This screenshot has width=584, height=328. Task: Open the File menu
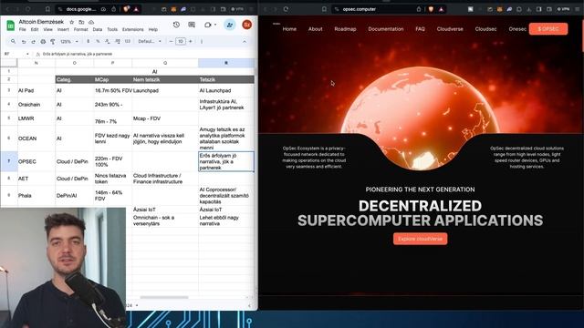click(x=22, y=29)
